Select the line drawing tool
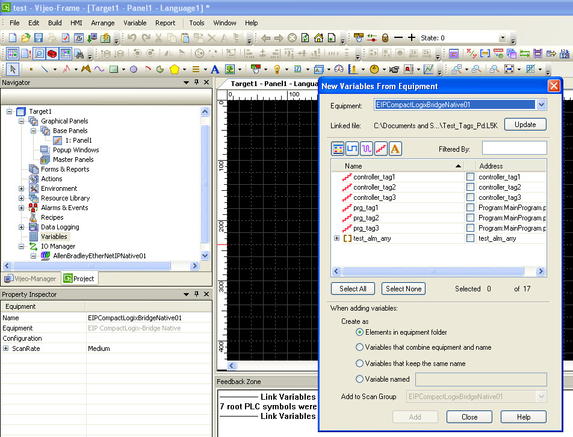The height and width of the screenshot is (437, 573). click(x=45, y=69)
